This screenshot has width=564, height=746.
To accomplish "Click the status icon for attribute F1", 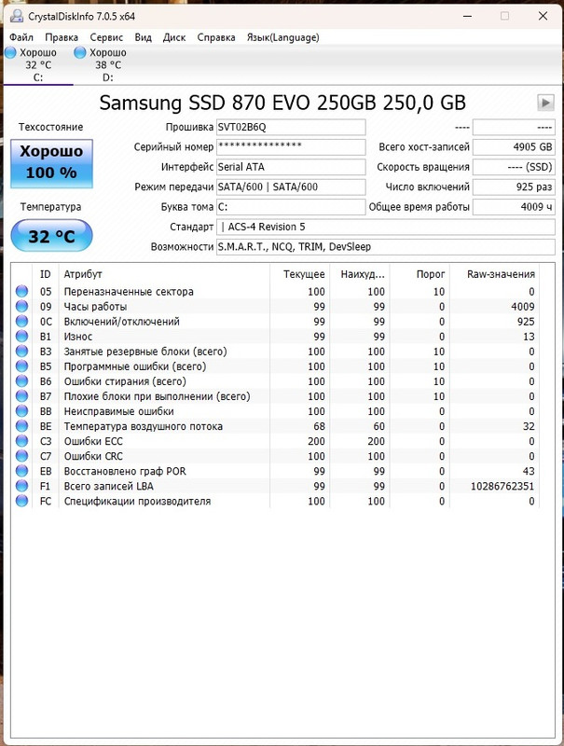I will 21,486.
